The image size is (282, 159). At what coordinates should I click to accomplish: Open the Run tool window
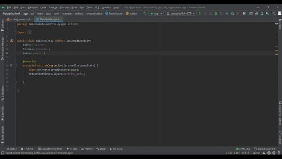point(72,149)
